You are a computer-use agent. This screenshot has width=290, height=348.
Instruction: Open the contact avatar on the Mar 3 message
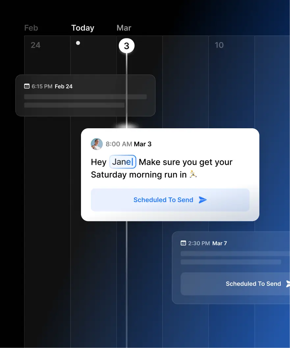(97, 144)
